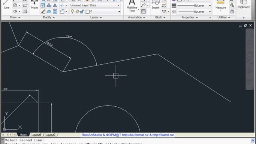The width and height of the screenshot is (256, 144).
Task: Choose the Erase tool
Action: [x=43, y=12]
